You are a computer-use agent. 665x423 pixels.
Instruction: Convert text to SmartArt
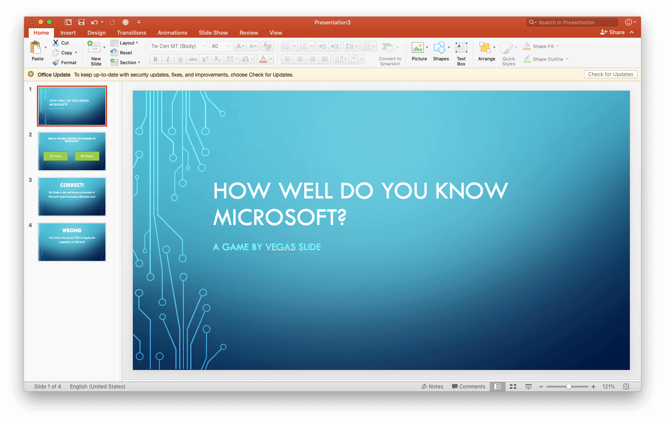coord(390,54)
